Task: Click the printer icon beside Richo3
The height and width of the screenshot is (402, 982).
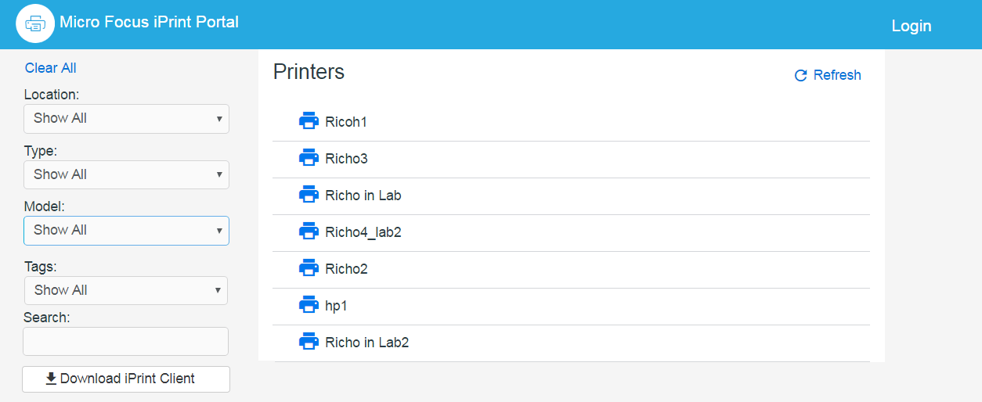Action: (309, 158)
